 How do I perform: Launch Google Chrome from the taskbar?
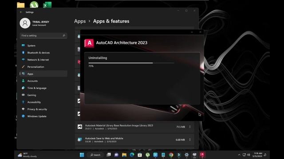pos(171,155)
